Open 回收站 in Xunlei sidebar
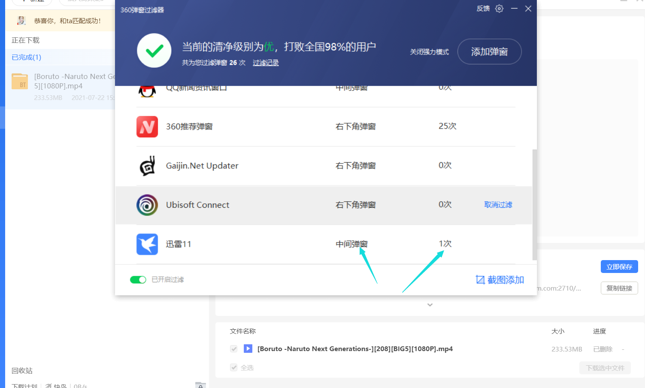 tap(22, 371)
